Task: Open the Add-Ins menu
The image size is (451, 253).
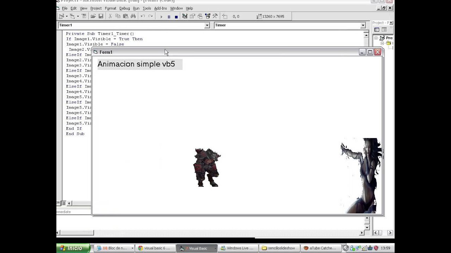Action: pos(160,8)
